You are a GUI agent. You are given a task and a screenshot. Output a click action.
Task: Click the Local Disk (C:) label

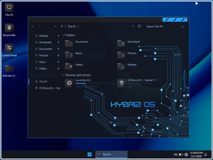point(83,80)
